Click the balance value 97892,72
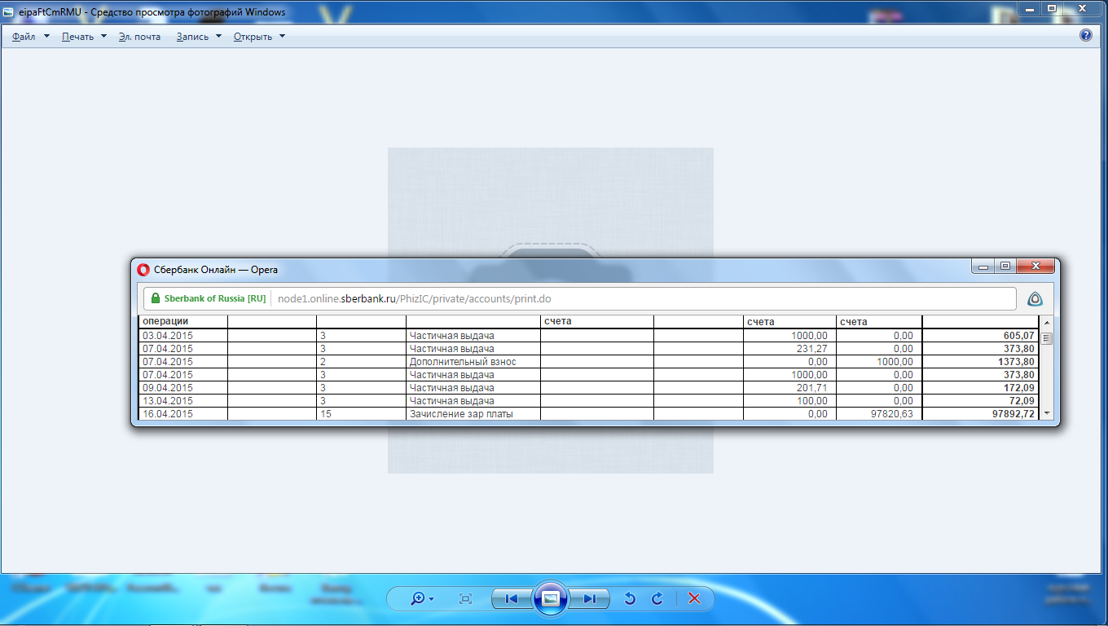This screenshot has width=1108, height=626. click(1014, 414)
